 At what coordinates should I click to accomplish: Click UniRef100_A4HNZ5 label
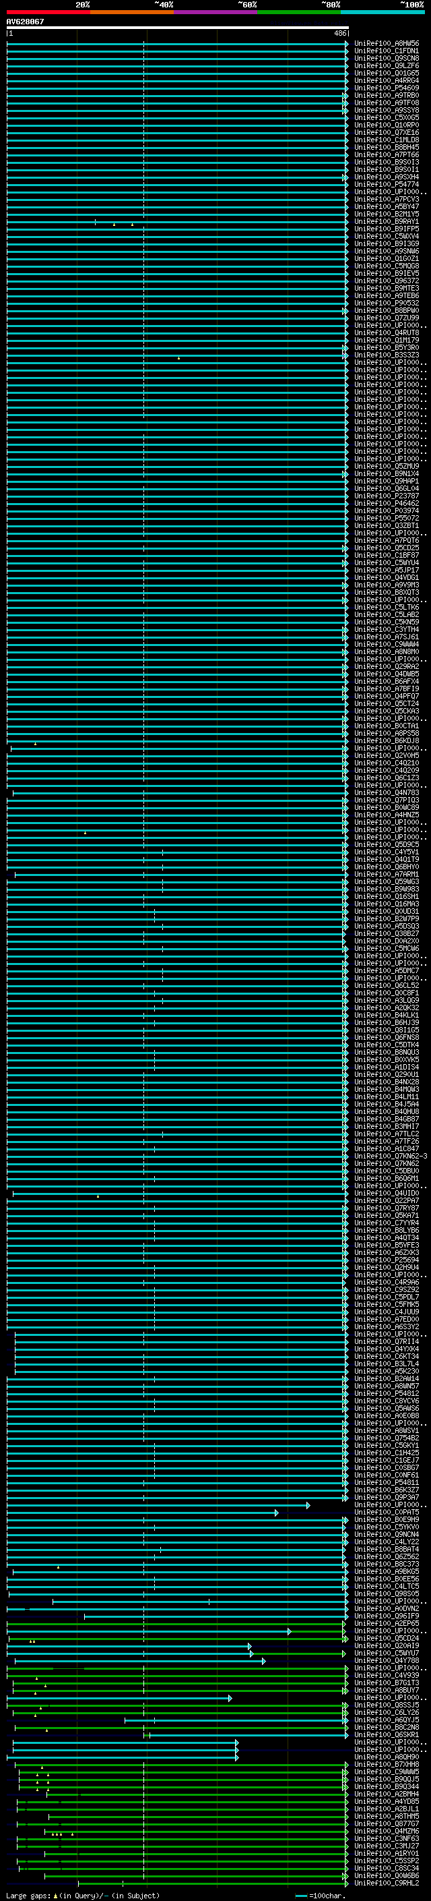pyautogui.click(x=387, y=815)
